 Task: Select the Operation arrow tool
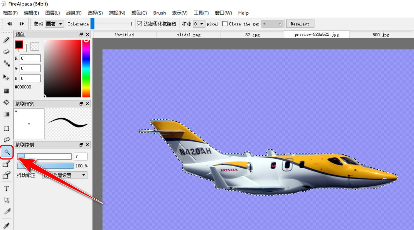[x=6, y=200]
